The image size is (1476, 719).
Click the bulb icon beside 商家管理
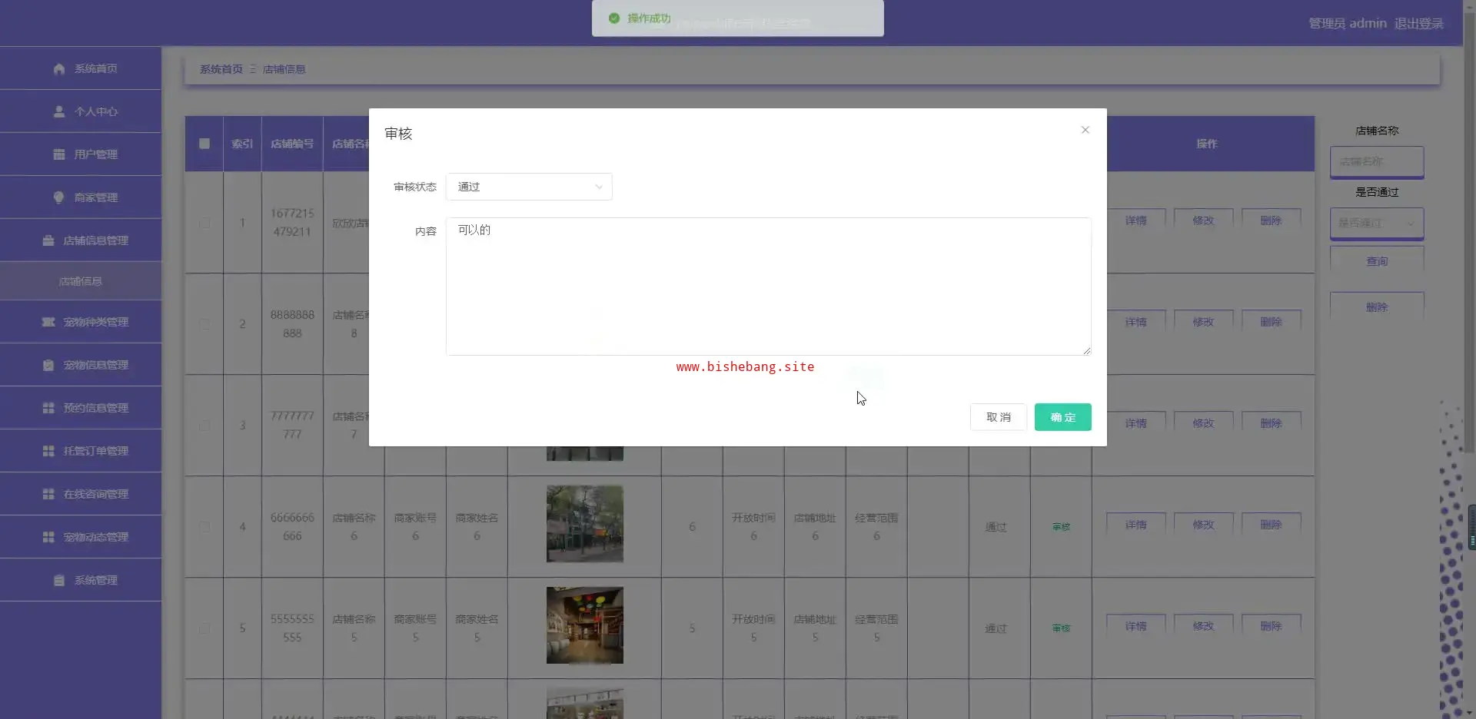[x=58, y=197]
